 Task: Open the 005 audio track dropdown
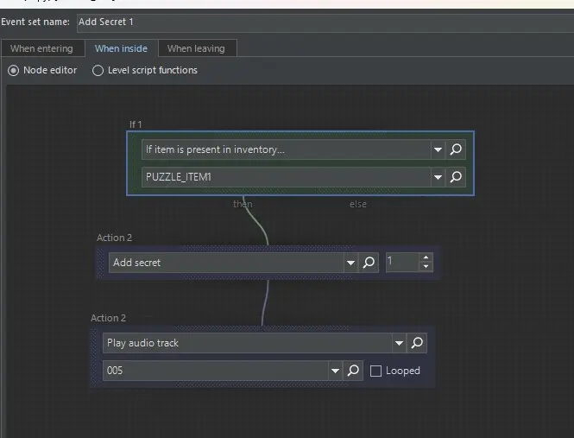pyautogui.click(x=335, y=371)
